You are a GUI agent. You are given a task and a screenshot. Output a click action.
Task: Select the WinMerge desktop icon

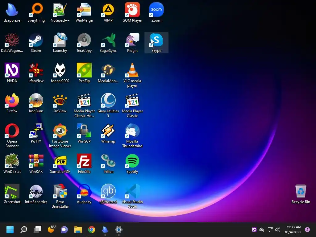[x=84, y=12]
